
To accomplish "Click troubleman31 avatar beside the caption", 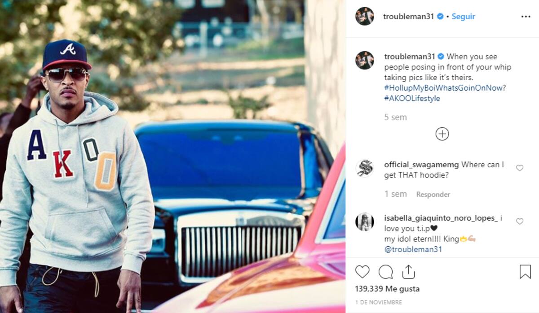I will pyautogui.click(x=365, y=60).
